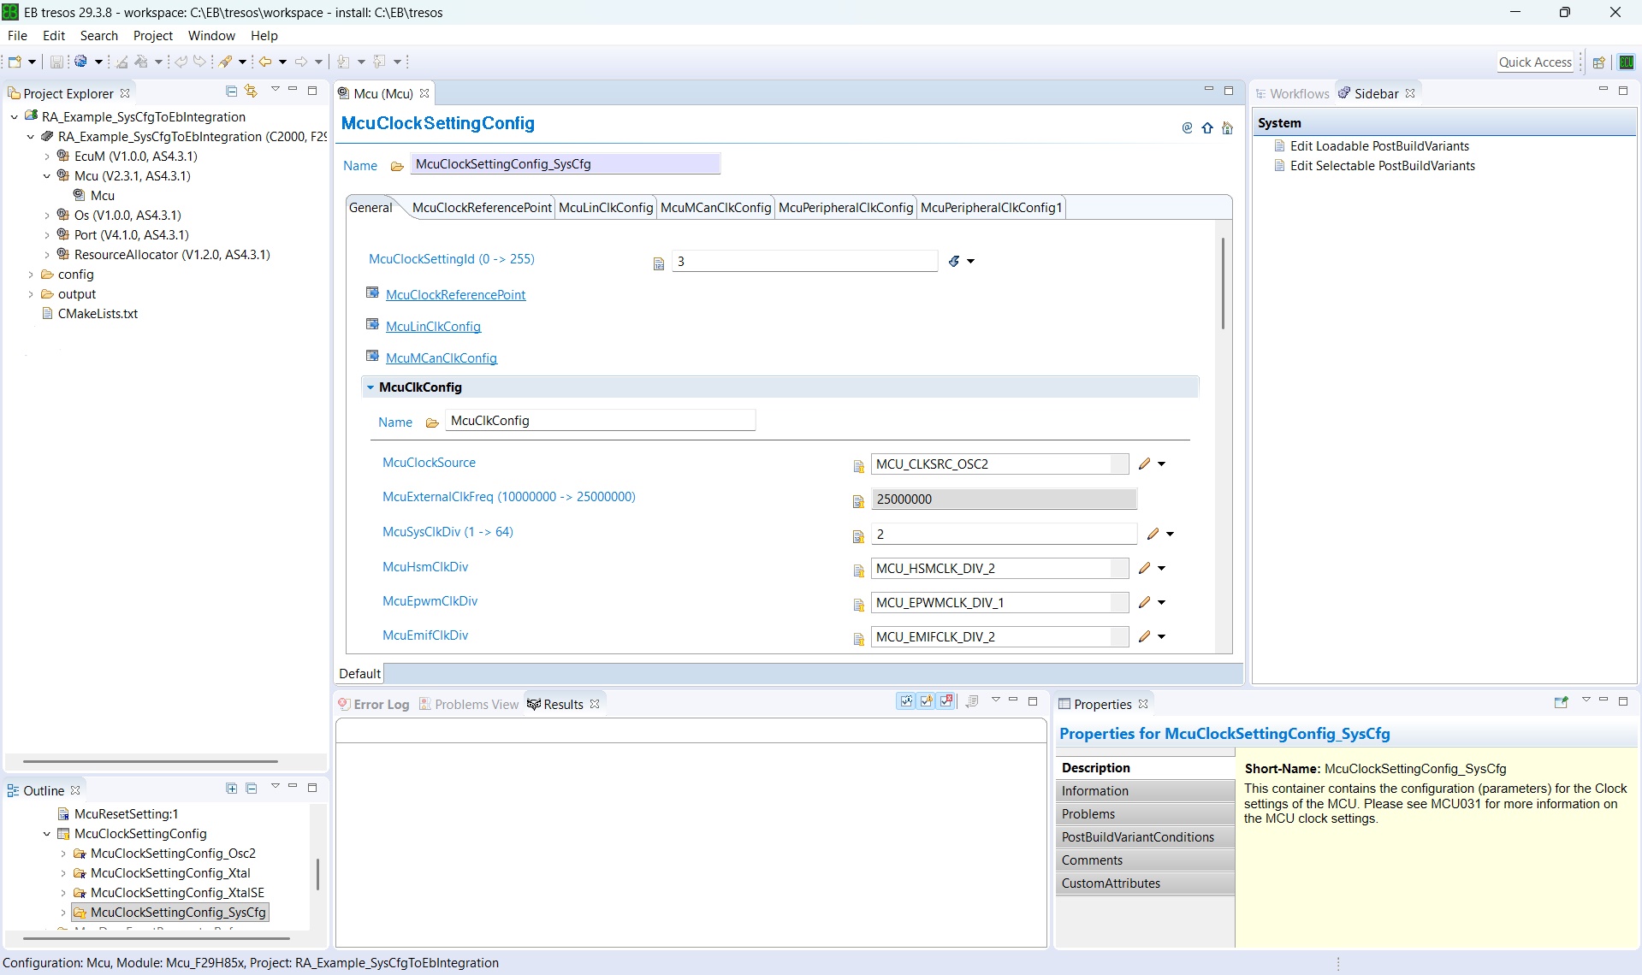Viewport: 1642px width, 975px height.
Task: Click the '@' icon in the McuClockSettingConfig header
Action: tap(1187, 128)
